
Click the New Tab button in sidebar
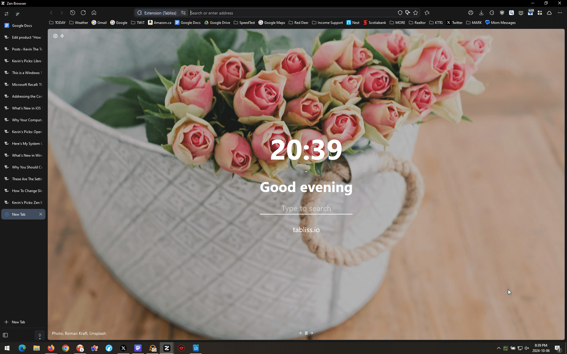click(15, 322)
